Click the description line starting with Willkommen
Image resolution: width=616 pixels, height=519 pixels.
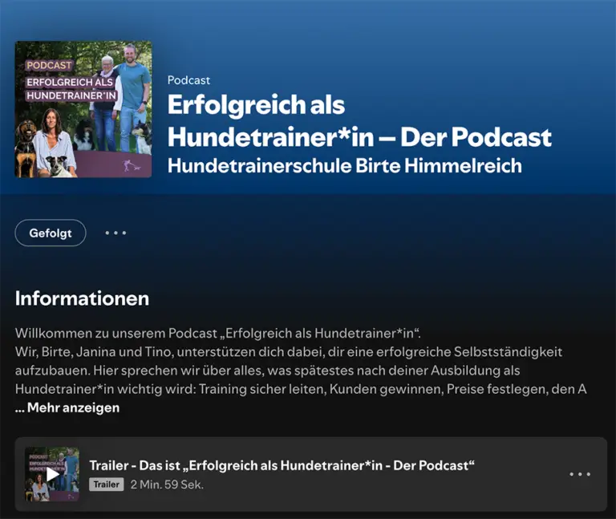[218, 333]
